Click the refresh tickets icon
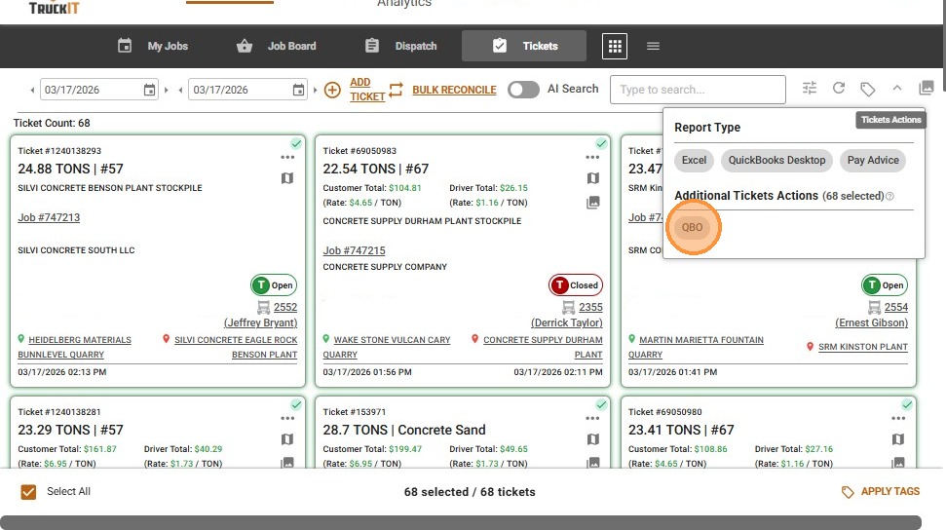The width and height of the screenshot is (946, 530). pyautogui.click(x=839, y=88)
